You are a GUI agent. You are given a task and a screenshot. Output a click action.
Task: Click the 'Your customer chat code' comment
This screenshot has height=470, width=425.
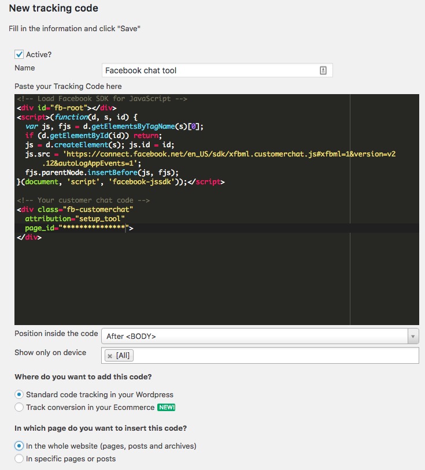click(83, 200)
